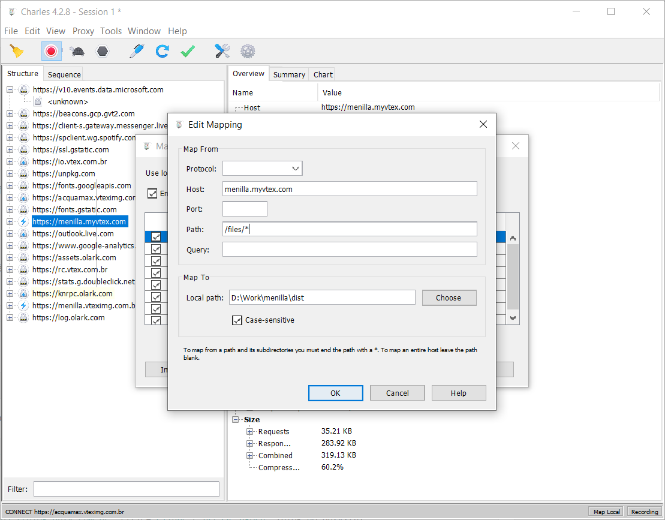Click host icon of io.vtex.com.br
The width and height of the screenshot is (665, 520).
click(x=24, y=161)
